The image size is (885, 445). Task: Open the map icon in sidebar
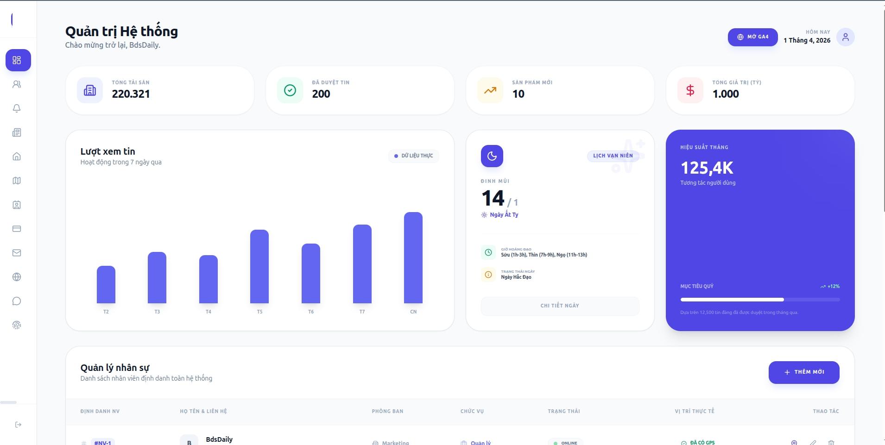17,181
